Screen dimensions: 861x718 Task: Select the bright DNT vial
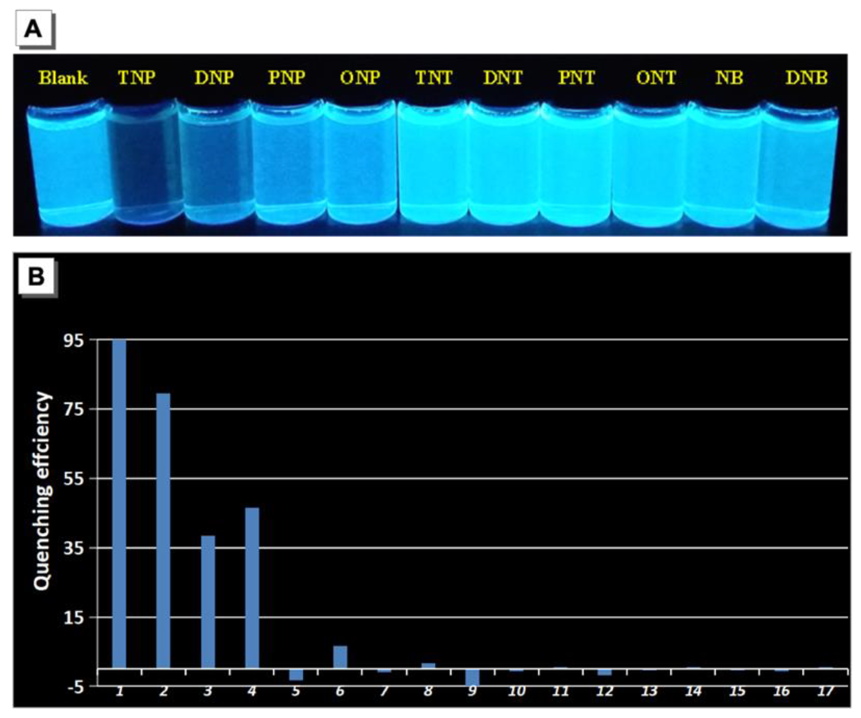(x=503, y=164)
